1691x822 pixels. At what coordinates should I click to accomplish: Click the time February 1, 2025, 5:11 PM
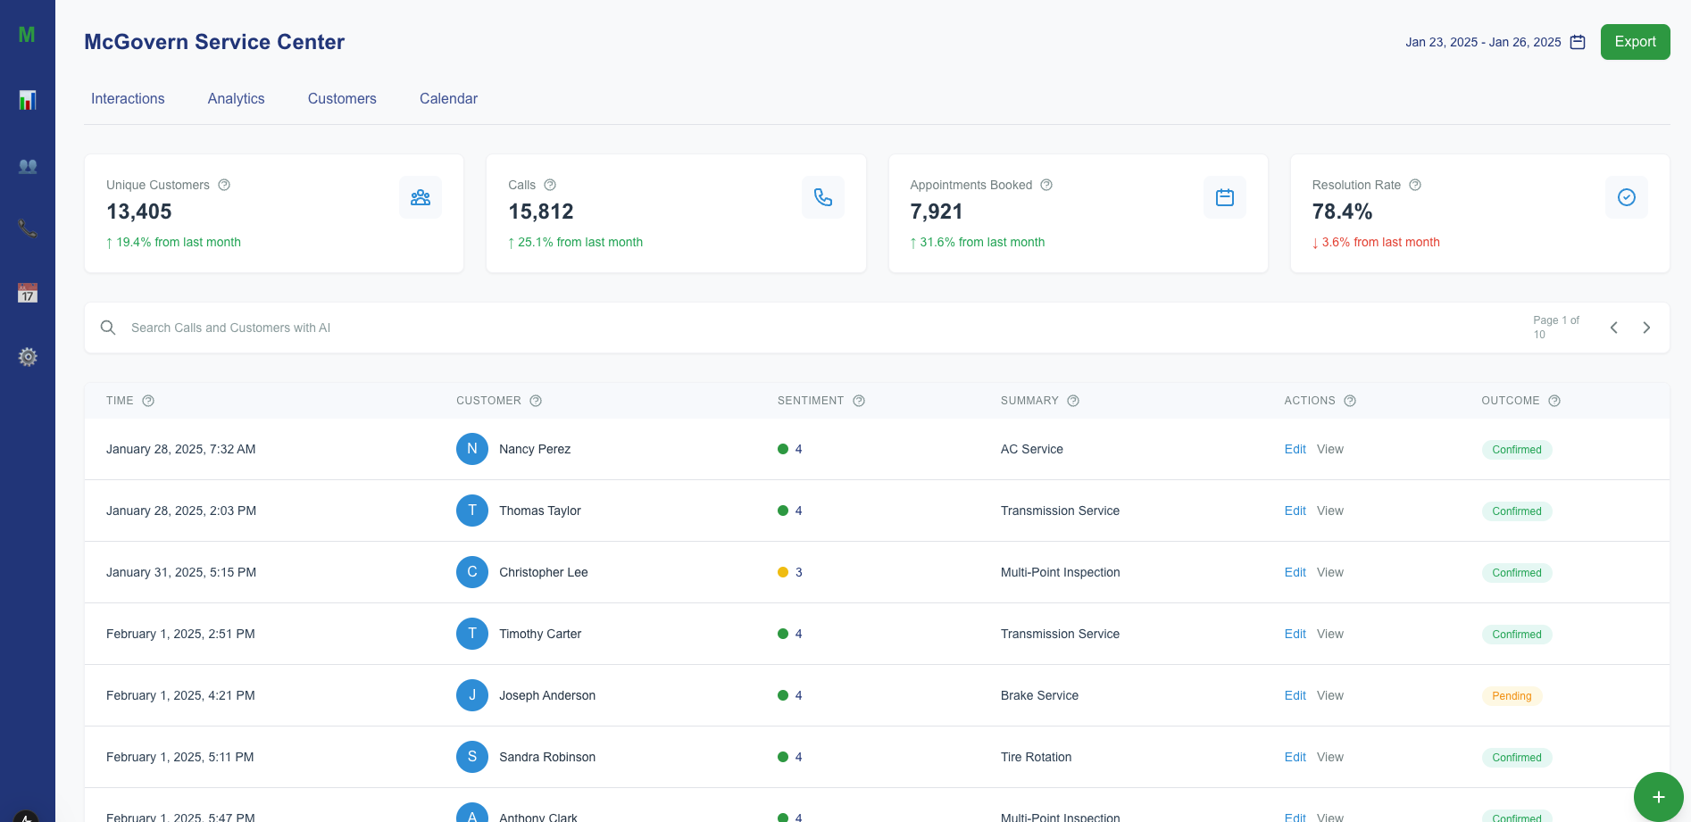[180, 757]
